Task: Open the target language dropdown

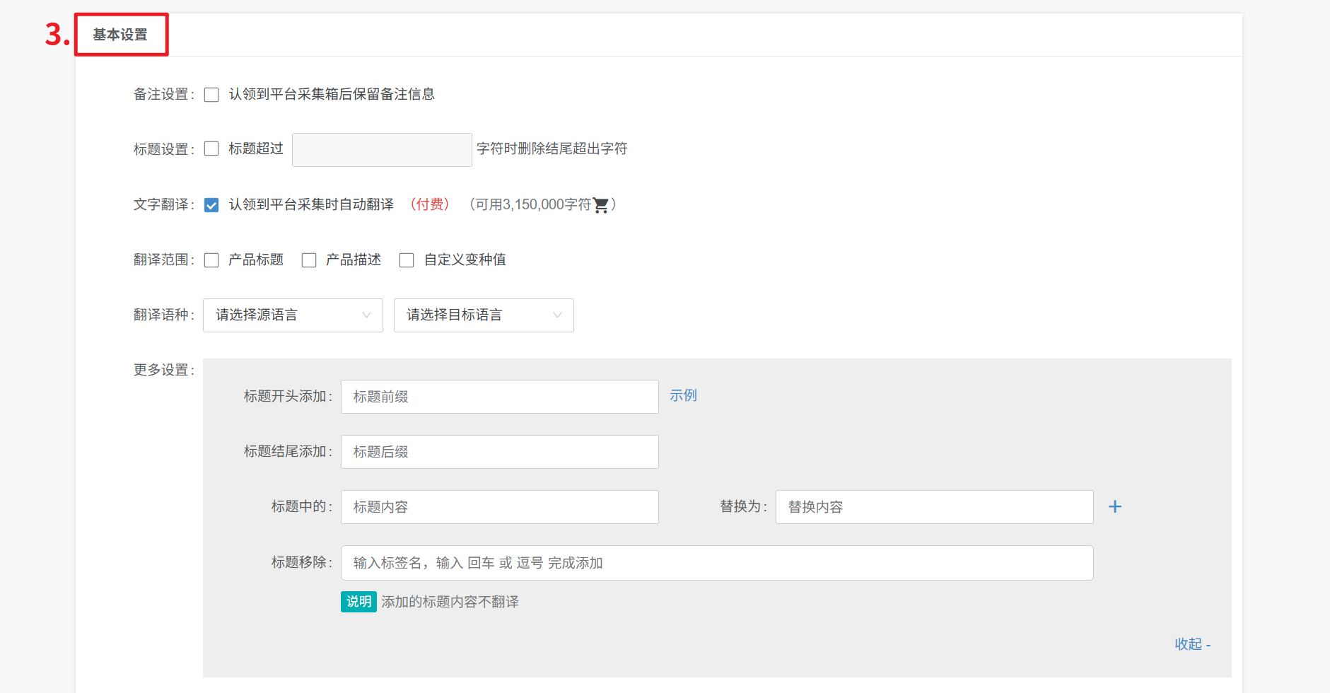Action: click(x=484, y=315)
